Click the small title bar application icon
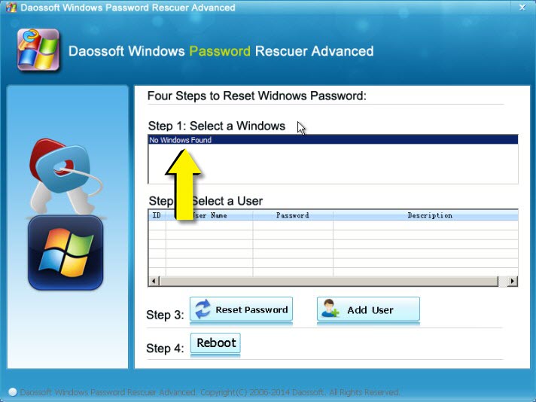Viewport: 536px width, 402px height. [x=11, y=8]
